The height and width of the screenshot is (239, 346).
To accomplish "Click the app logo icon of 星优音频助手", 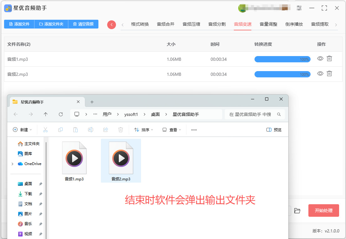I will pos(8,8).
